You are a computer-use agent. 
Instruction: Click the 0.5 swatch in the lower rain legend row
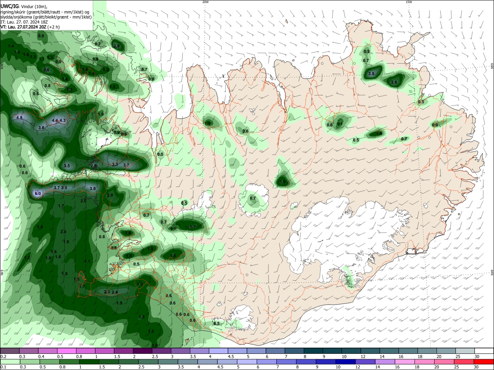coord(50,362)
